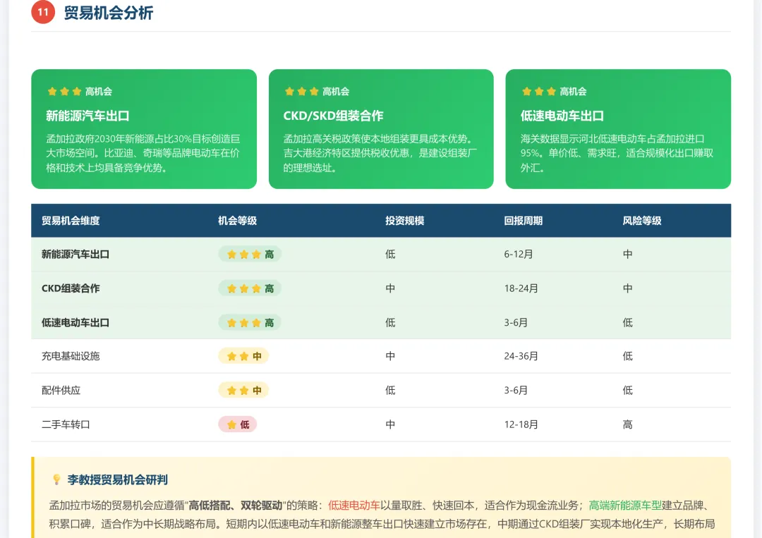
Task: Select the 充电基础设施 table row label
Action: 71,356
